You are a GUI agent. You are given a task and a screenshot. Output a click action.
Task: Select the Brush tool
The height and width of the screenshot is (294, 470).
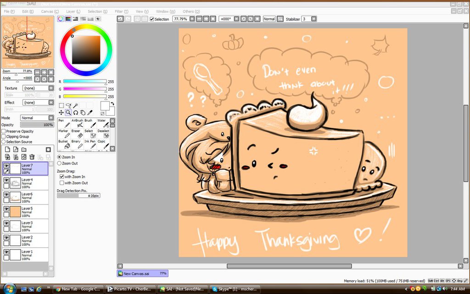coord(90,123)
